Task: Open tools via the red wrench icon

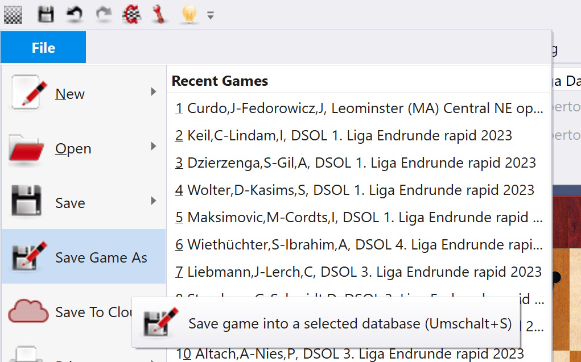Action: [x=159, y=15]
